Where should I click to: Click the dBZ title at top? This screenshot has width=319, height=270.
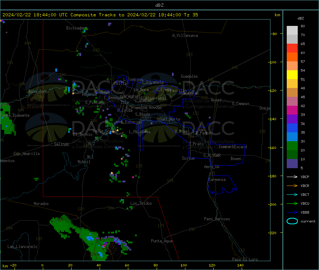(159, 5)
